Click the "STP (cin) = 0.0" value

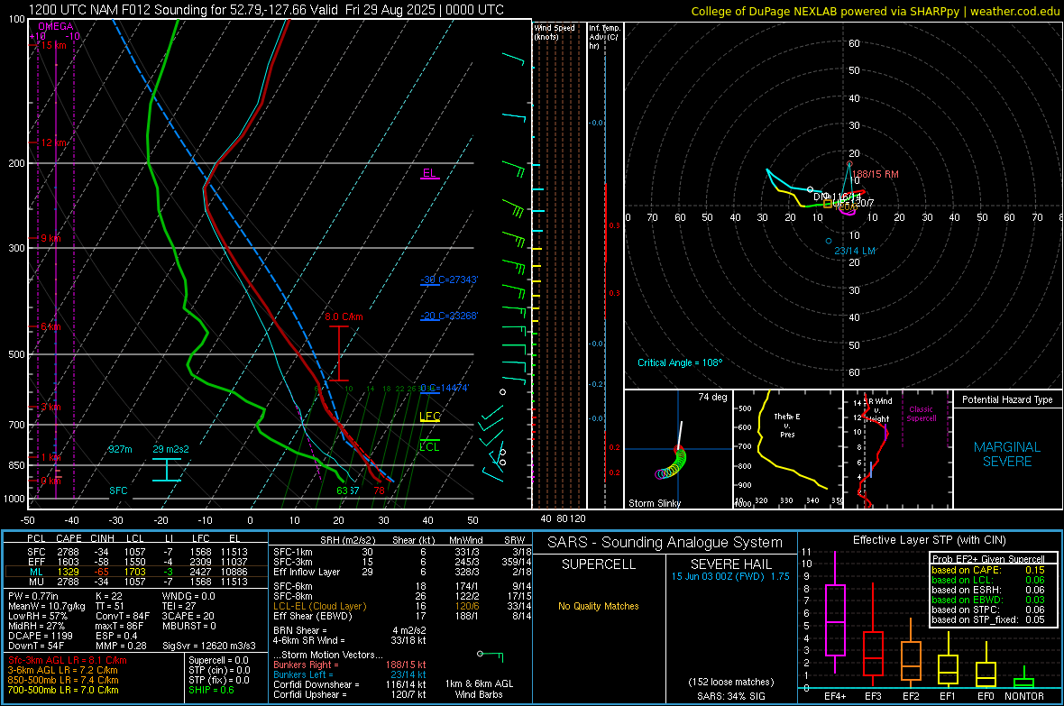(x=219, y=670)
